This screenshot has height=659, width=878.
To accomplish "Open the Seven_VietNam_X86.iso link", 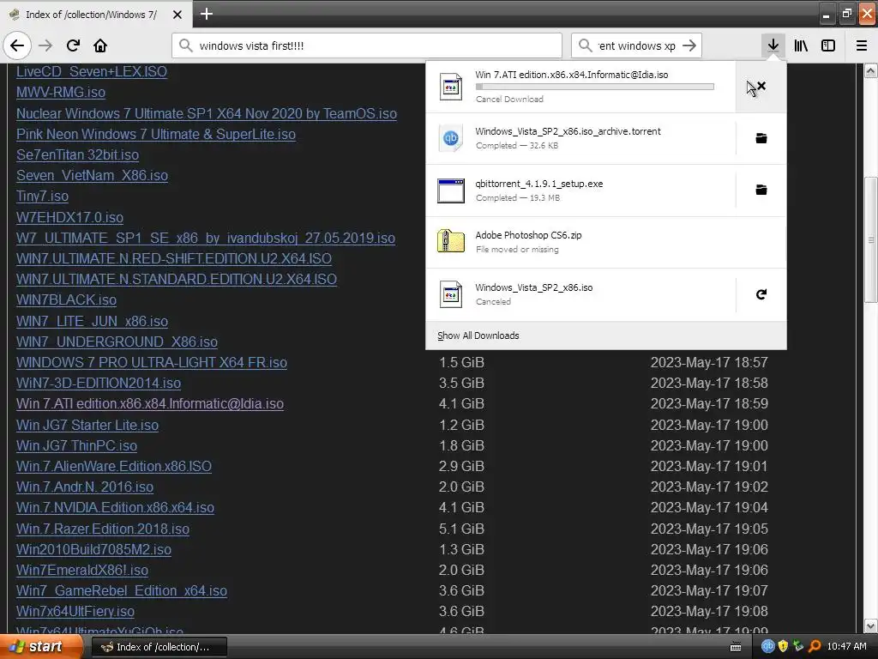I will 92,176.
